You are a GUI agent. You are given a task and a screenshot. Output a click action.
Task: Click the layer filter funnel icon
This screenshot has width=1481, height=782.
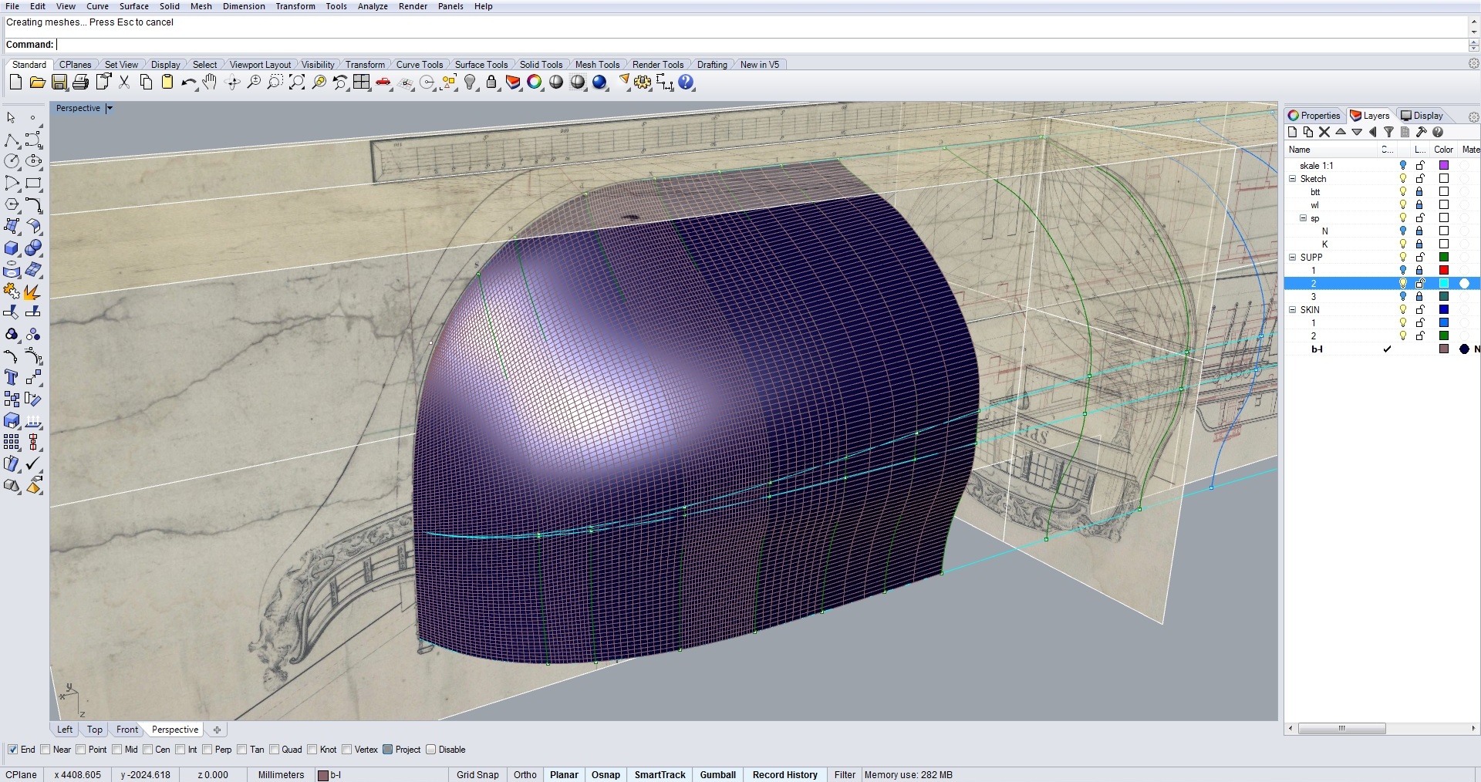tap(1388, 132)
